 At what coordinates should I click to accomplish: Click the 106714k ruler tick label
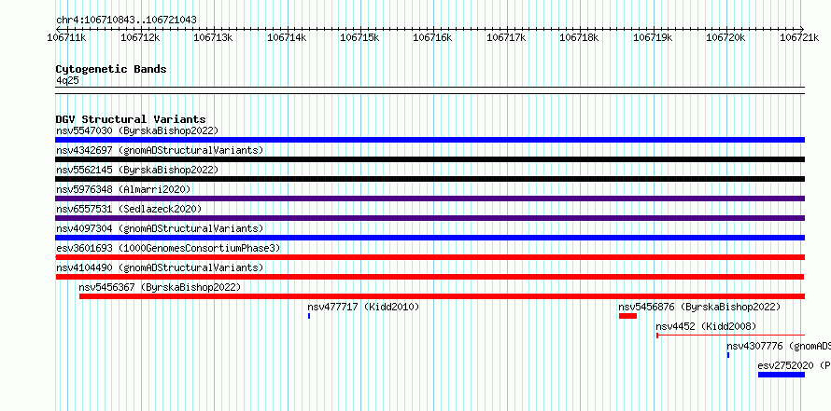point(287,37)
